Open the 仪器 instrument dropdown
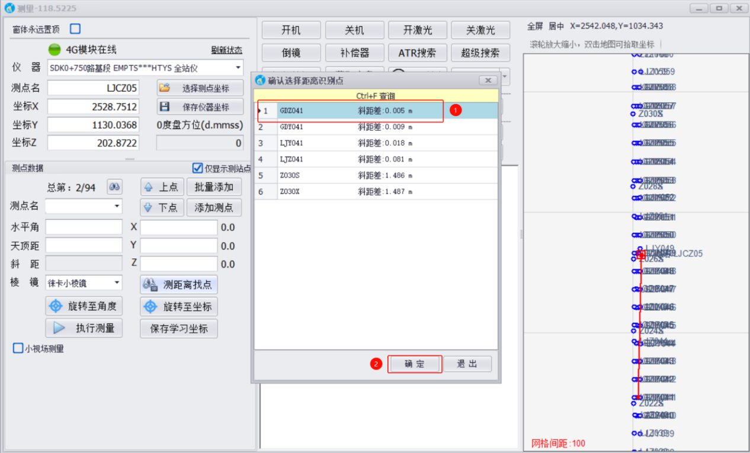Viewport: 750px width, 453px height. pyautogui.click(x=238, y=68)
